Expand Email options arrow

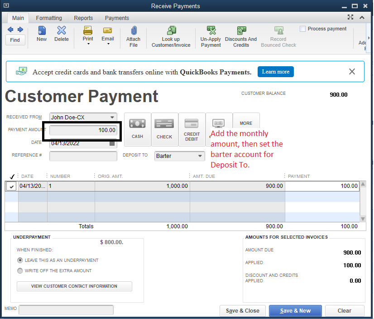point(108,44)
